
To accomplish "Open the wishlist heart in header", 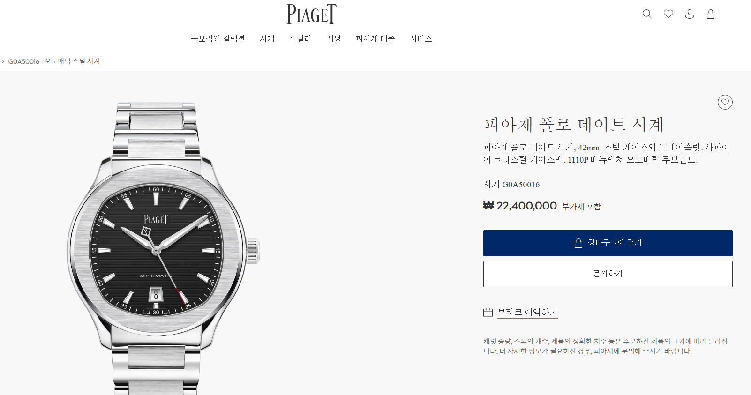I will point(668,14).
